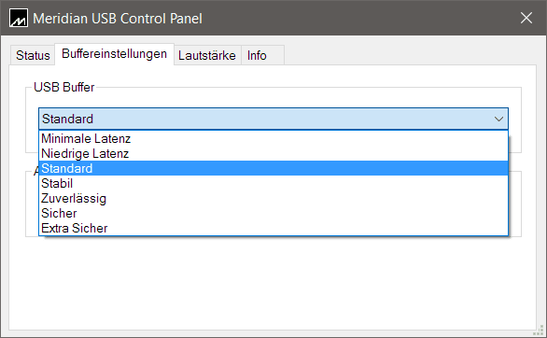Click the Meridian logo icon in title bar
Viewport: 547px width, 338px height.
click(x=19, y=18)
